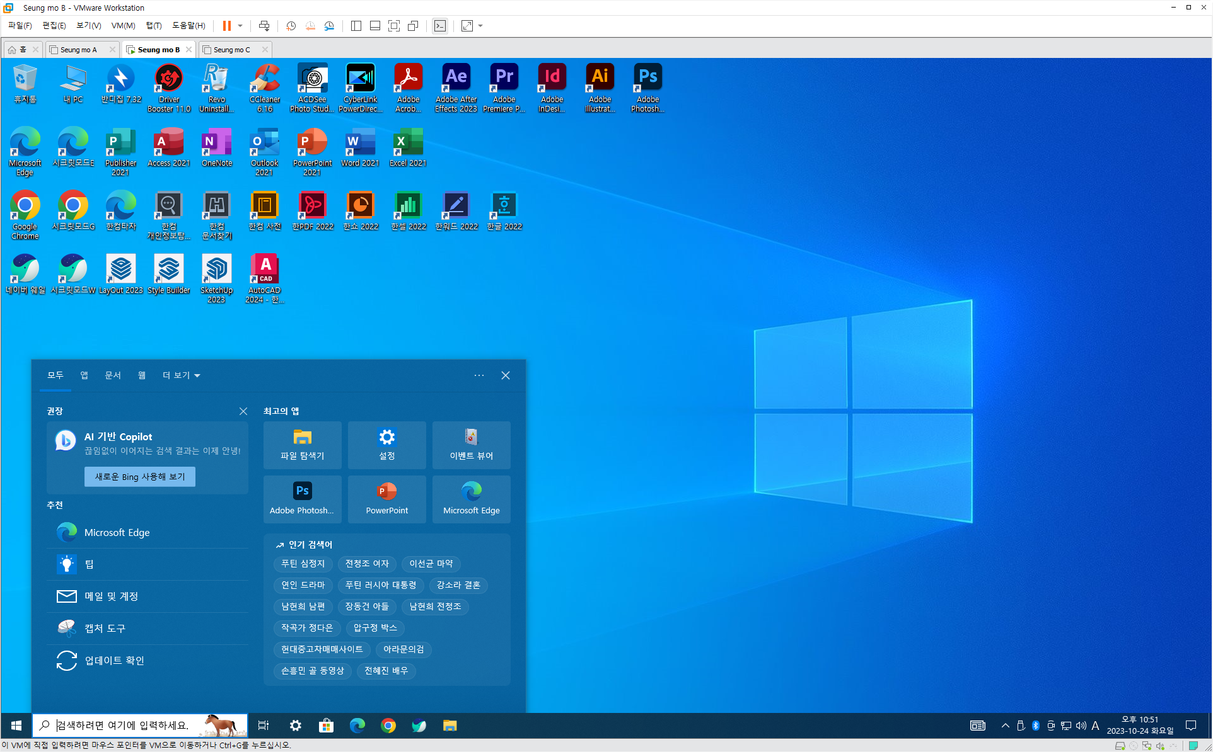Open the ACDSee Photo Studio desktop icon
This screenshot has width=1213, height=752.
click(x=312, y=88)
